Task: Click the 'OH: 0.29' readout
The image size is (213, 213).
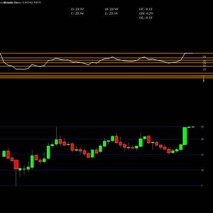Action: (x=146, y=14)
